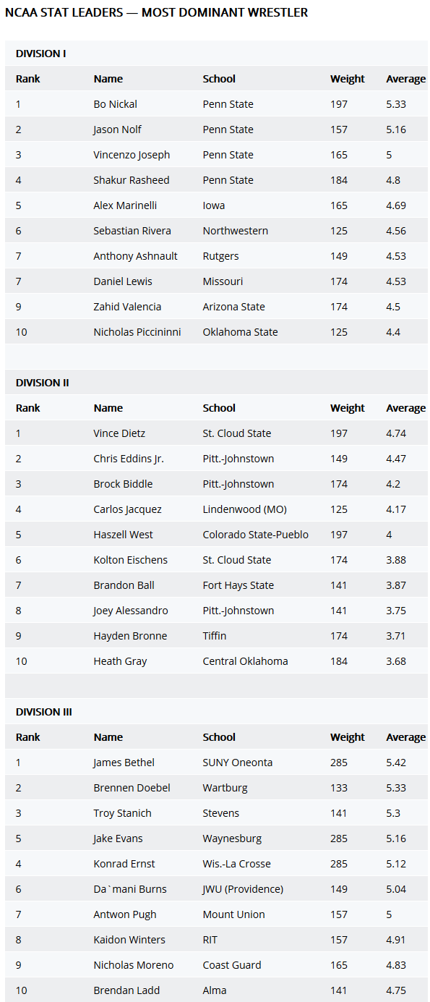Click the Division I Average column header
Viewport: 430px width, 1002px height.
405,79
